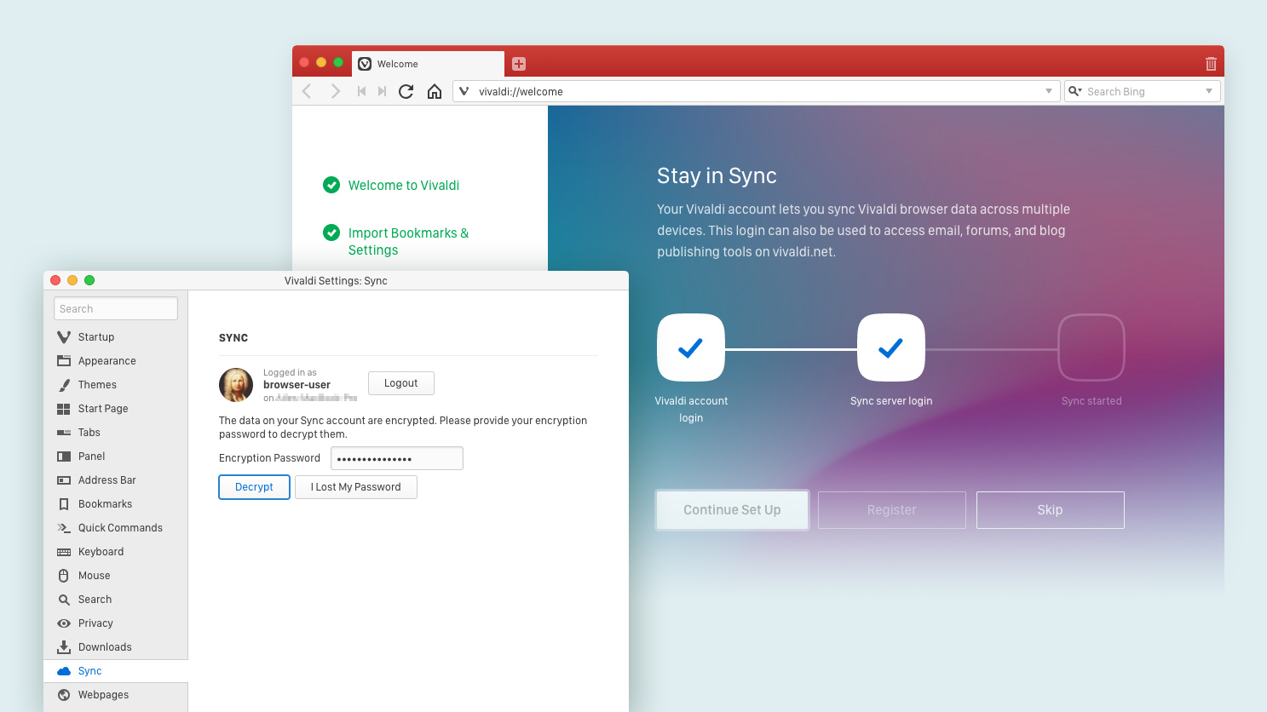Click the Sync server login checkmark tile
Viewport: 1267px width, 712px height.
pyautogui.click(x=891, y=347)
